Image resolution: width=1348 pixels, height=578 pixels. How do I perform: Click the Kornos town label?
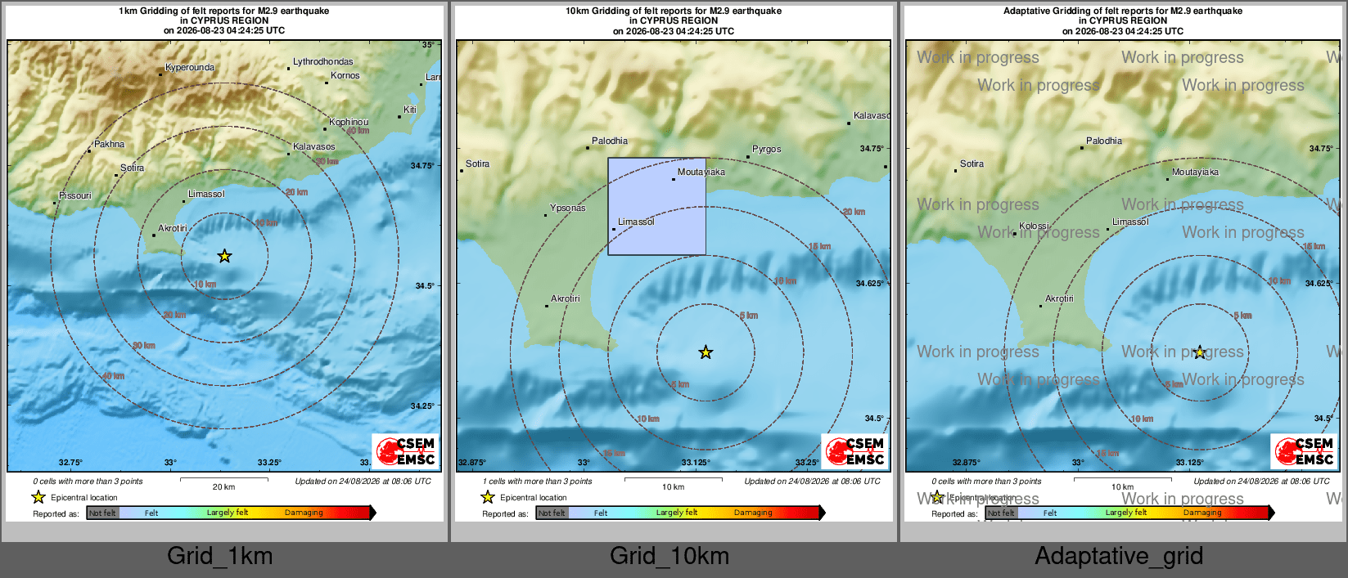tap(345, 75)
